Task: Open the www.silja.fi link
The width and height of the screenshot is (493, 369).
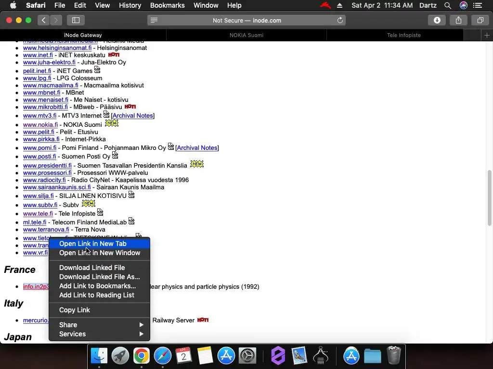Action: tap(39, 196)
